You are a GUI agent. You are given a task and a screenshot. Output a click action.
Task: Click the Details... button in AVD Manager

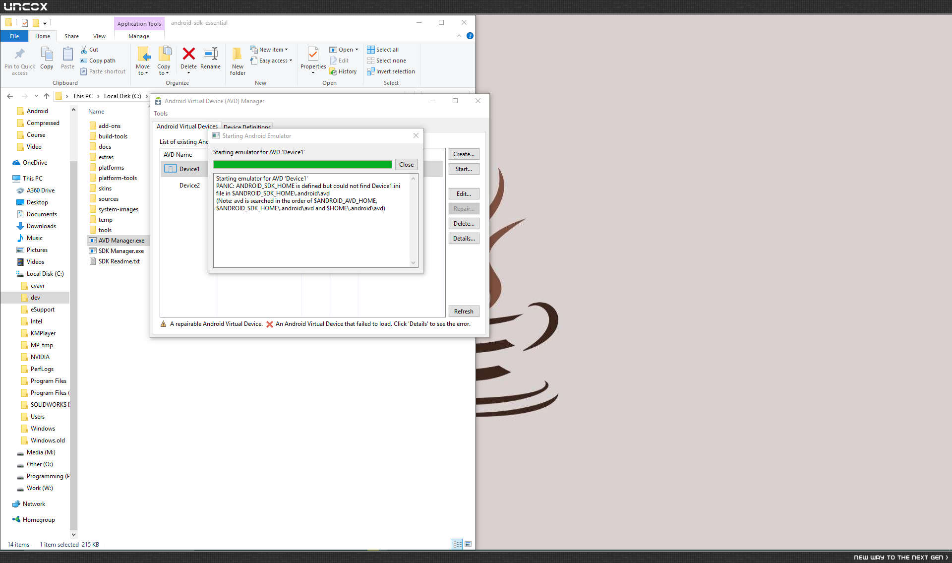464,239
